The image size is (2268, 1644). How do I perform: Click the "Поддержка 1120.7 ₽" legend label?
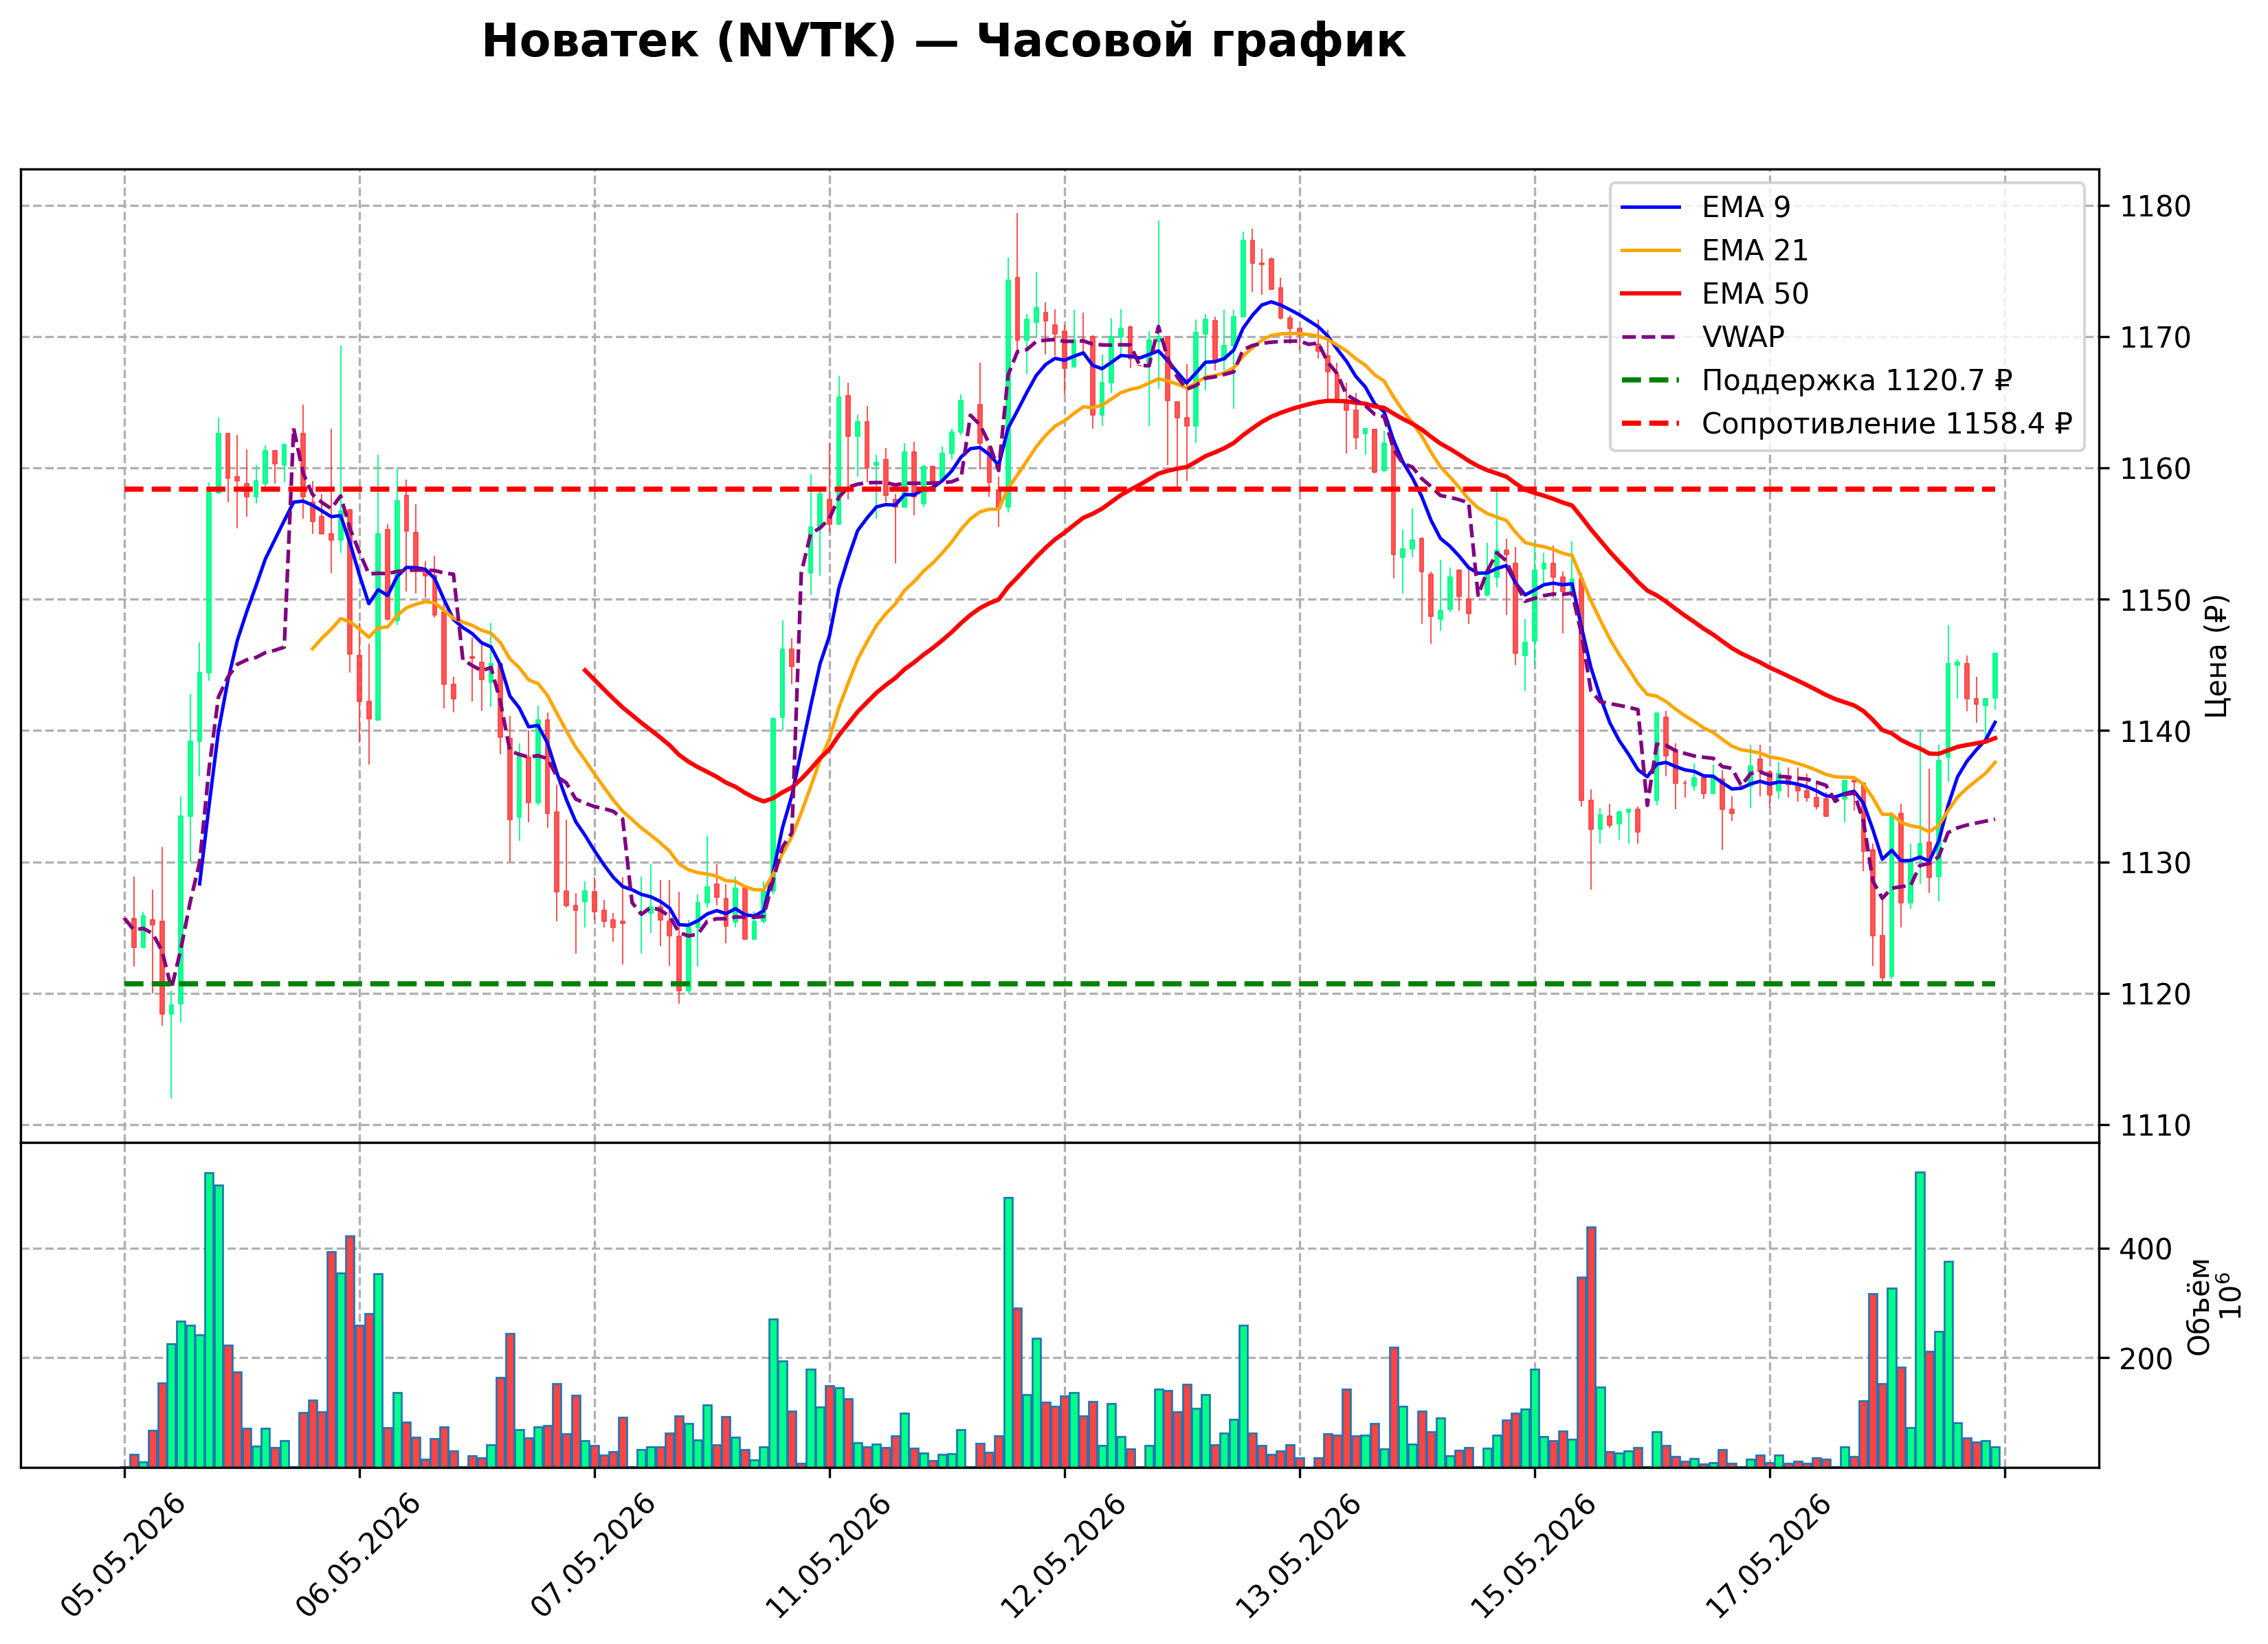click(1857, 381)
